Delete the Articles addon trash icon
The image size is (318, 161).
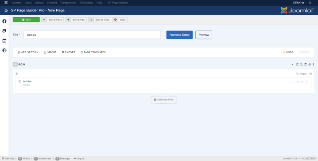[x=307, y=82]
